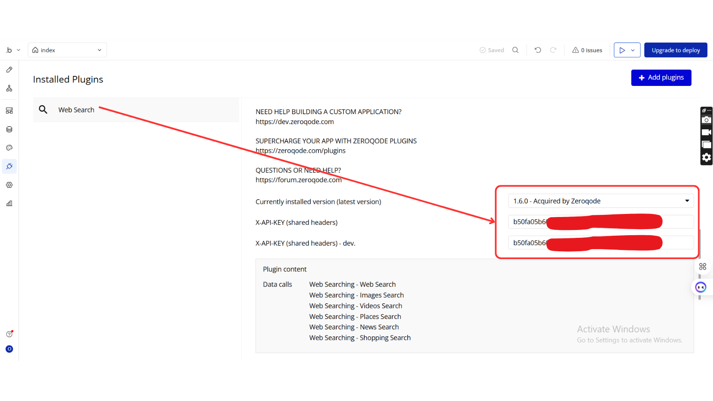Image resolution: width=713 pixels, height=401 pixels.
Task: Open the chat assistant bubble icon
Action: pyautogui.click(x=701, y=287)
